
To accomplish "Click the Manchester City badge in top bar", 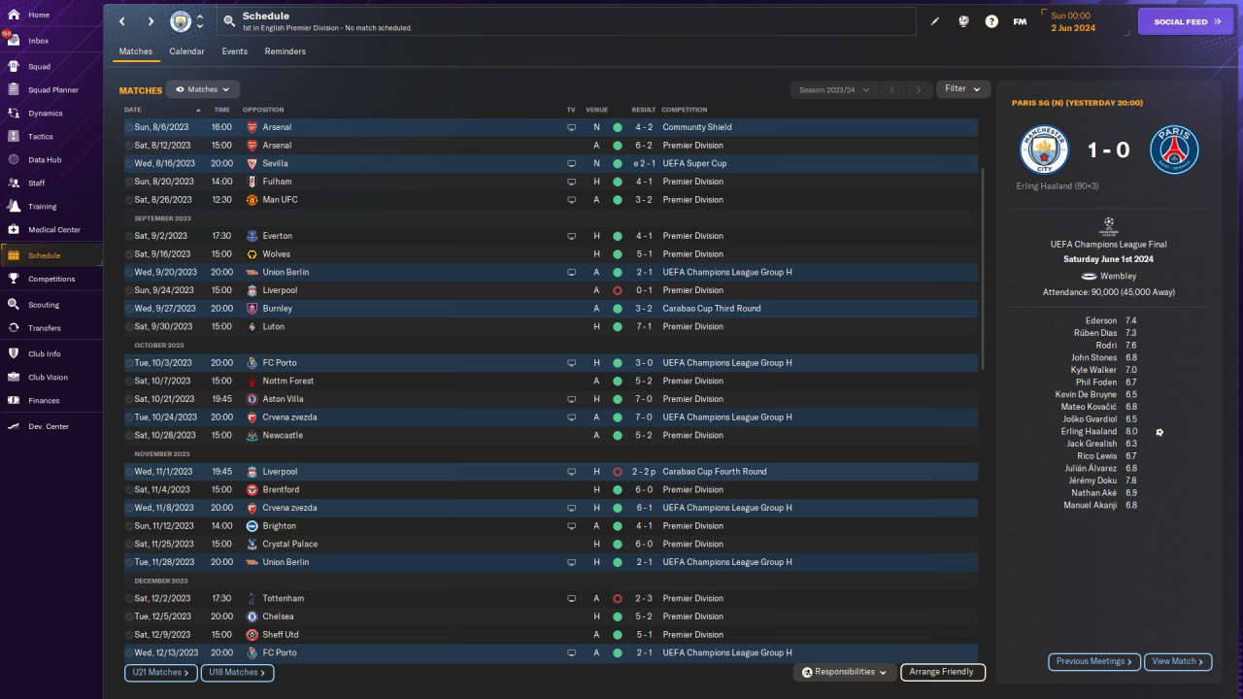I will (x=181, y=21).
